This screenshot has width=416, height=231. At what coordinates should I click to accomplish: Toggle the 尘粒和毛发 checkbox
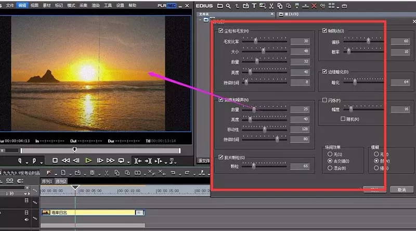tap(220, 31)
